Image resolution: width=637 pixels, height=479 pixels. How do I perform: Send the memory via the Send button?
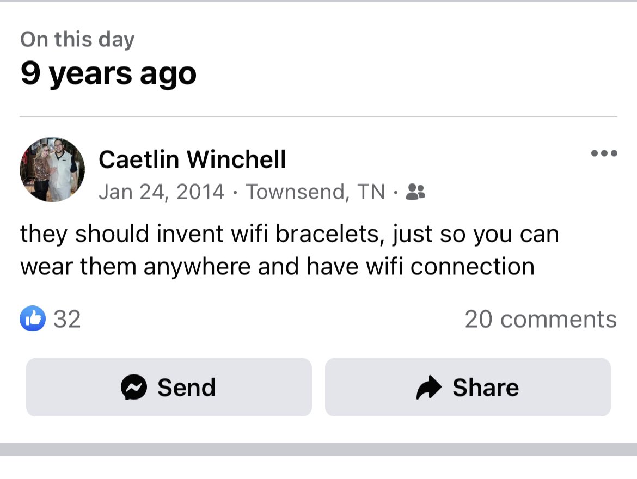point(169,387)
